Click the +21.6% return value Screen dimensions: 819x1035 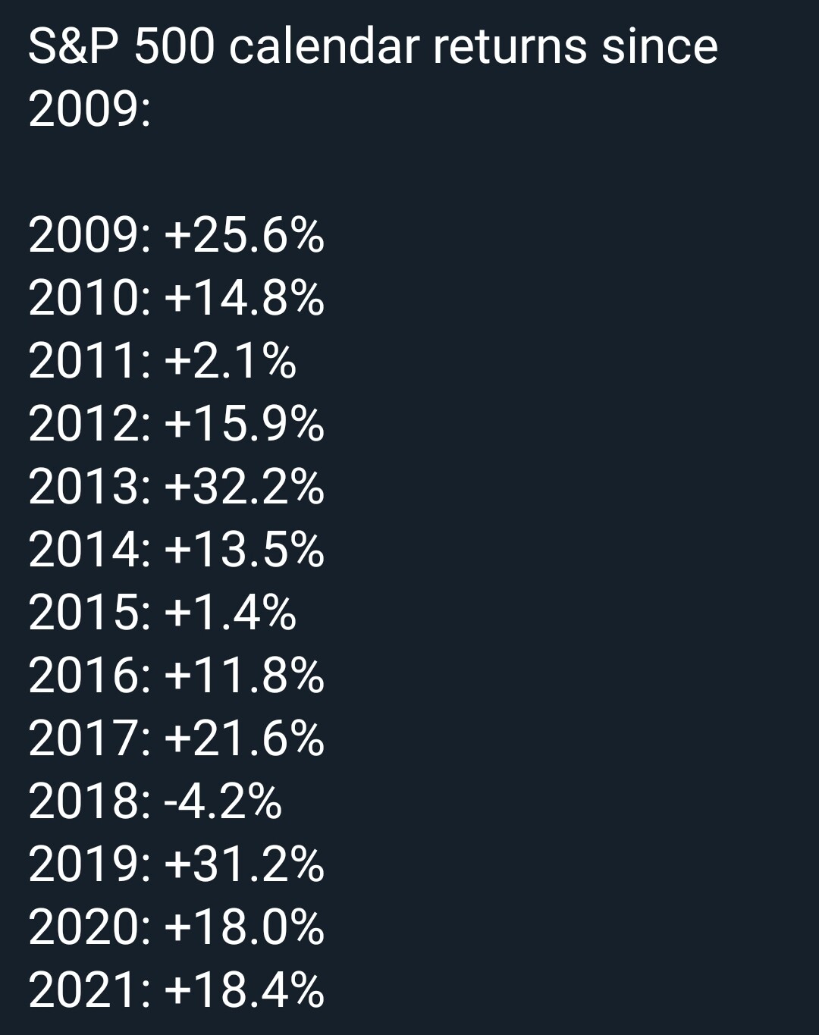(x=244, y=738)
